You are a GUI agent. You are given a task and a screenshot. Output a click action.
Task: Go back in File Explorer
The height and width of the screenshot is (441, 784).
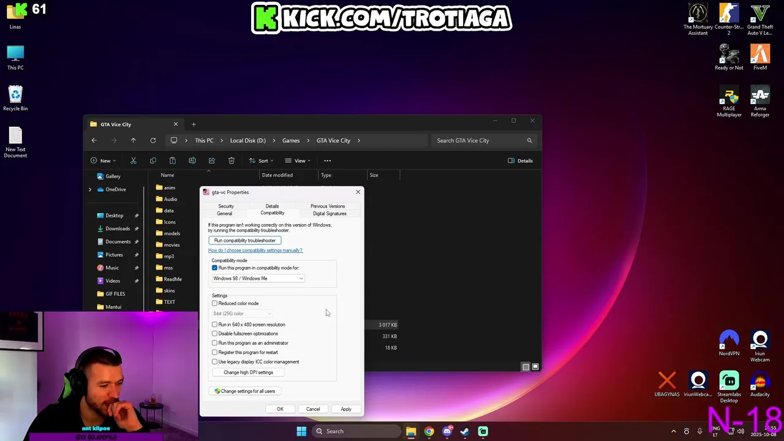tap(94, 140)
